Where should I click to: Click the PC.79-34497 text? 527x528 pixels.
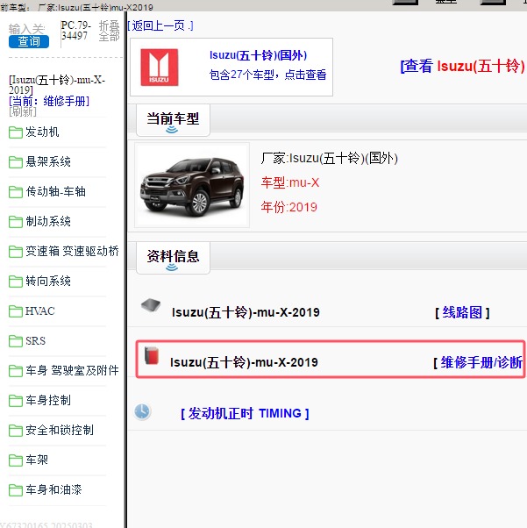76,31
